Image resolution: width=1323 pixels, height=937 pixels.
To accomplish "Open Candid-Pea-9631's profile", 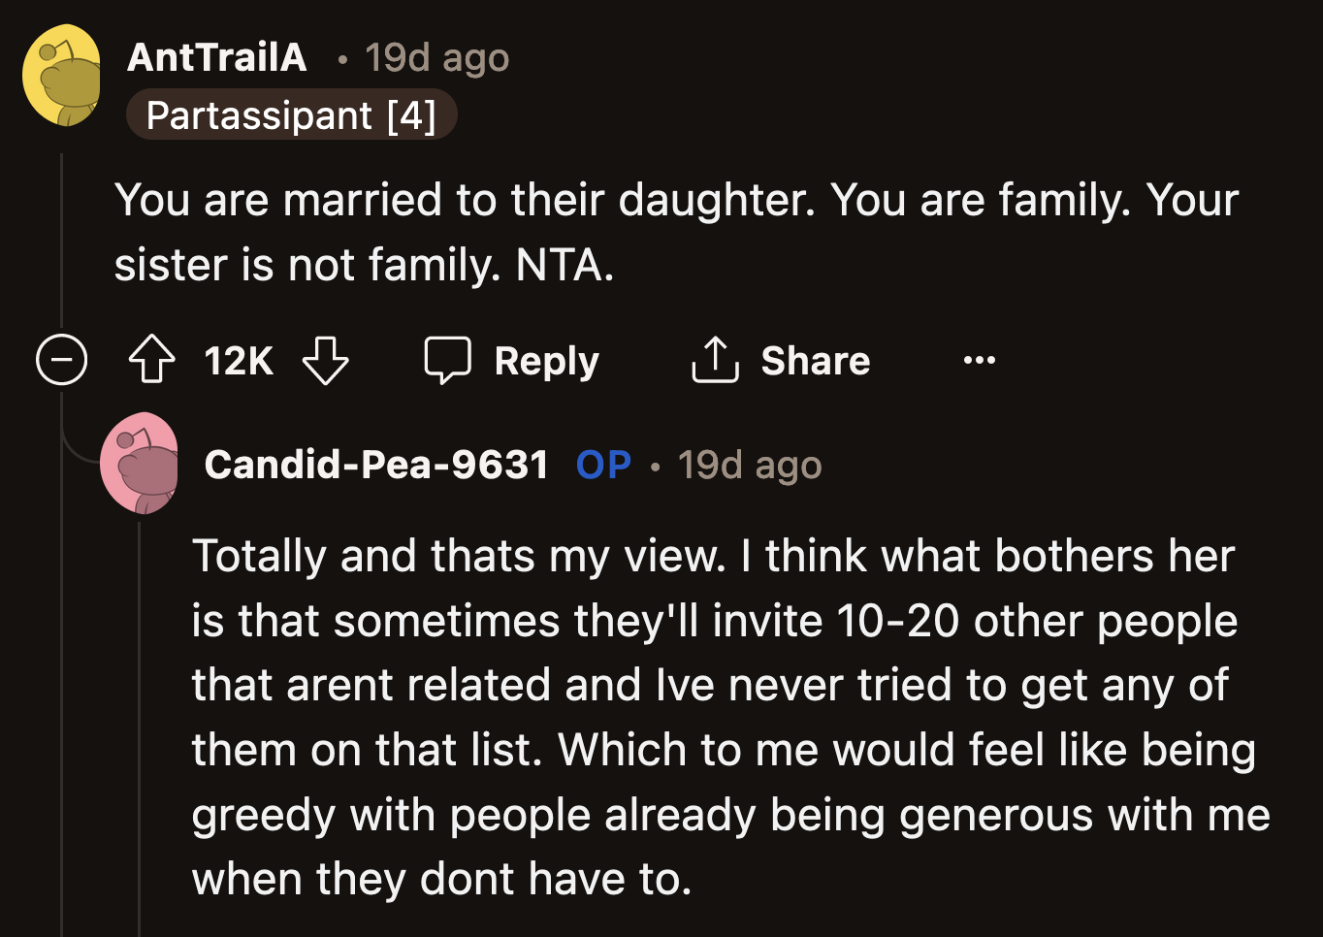I will (x=376, y=464).
